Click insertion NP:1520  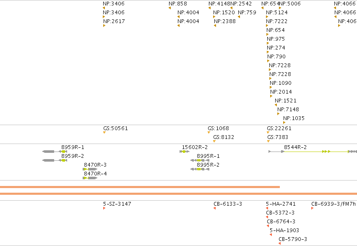(224, 12)
